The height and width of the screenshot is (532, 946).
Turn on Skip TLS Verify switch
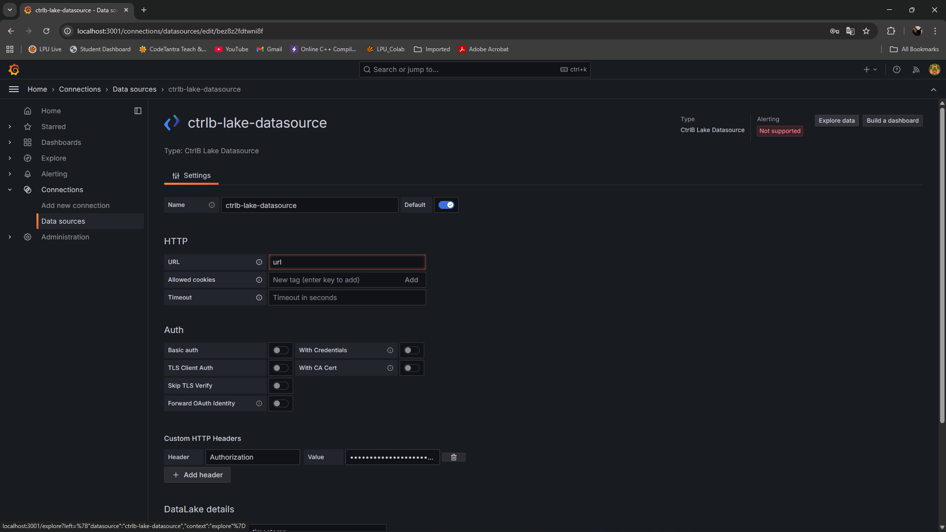coord(281,386)
